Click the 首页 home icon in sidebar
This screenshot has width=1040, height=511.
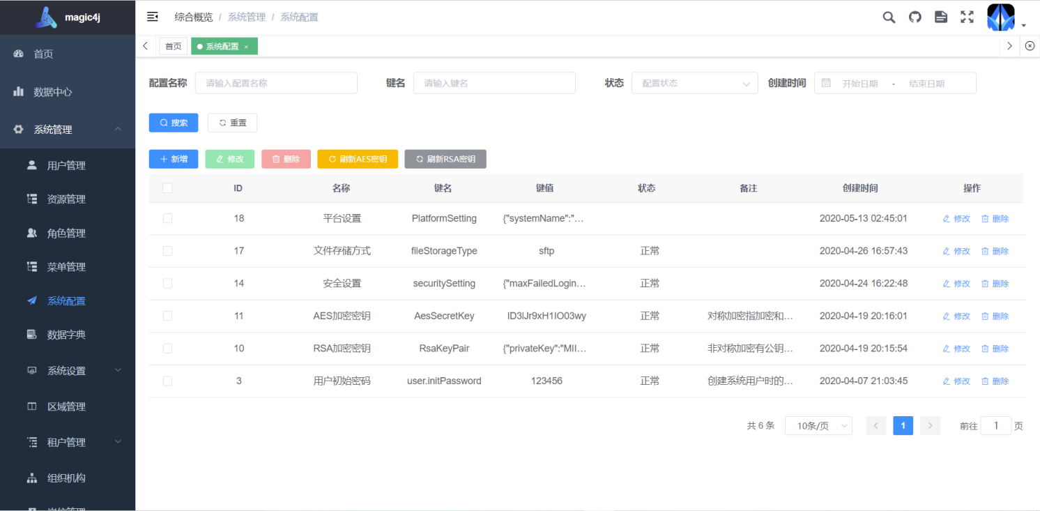tap(17, 54)
